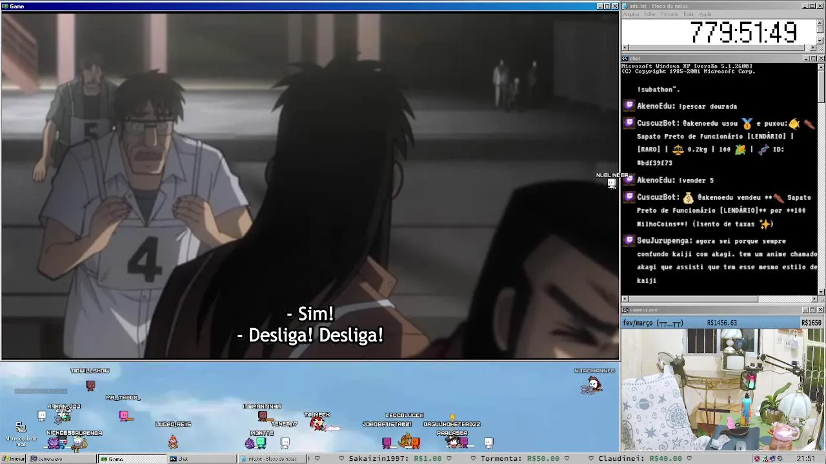Click the TENET_17 white avatar
Viewport: 826px width, 464px height.
click(285, 442)
